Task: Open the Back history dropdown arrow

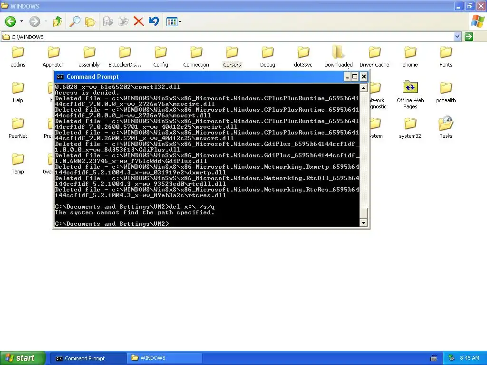Action: coord(21,21)
